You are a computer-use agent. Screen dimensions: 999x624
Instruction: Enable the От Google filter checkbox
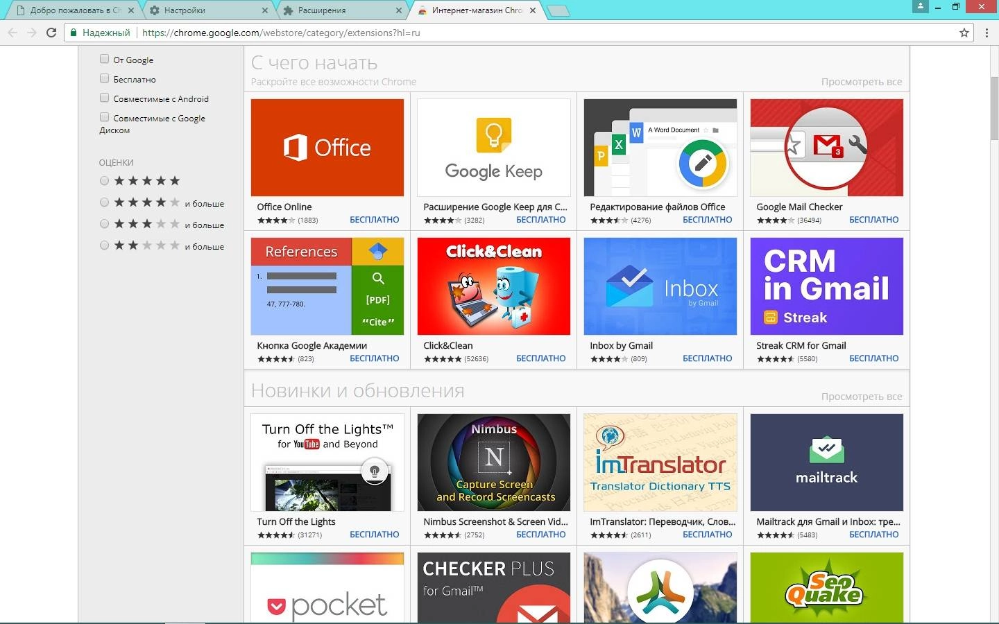tap(104, 59)
